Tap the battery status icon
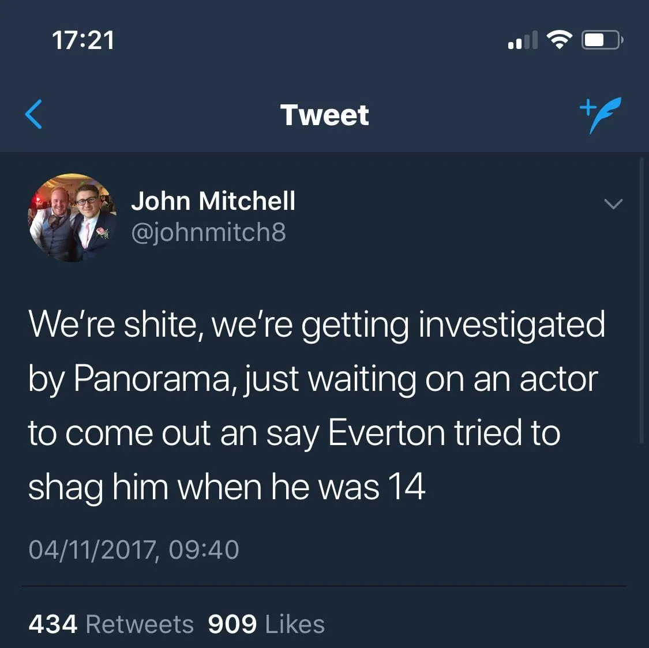 (x=602, y=40)
